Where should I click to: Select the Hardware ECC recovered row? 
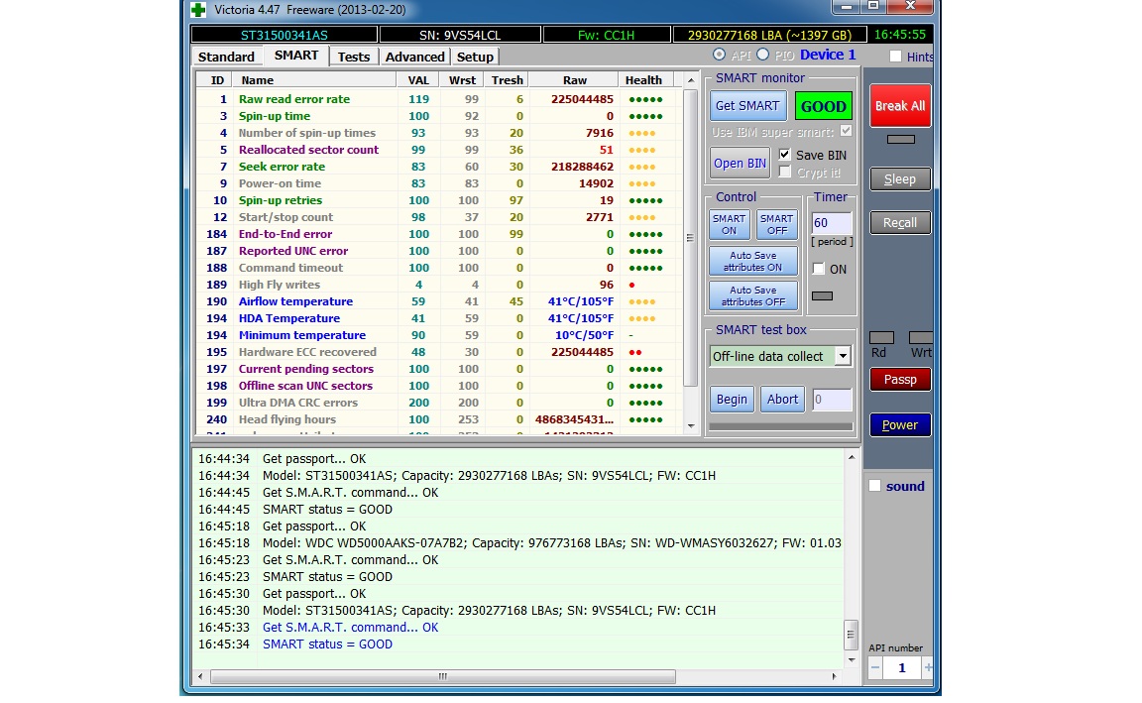pyautogui.click(x=439, y=352)
